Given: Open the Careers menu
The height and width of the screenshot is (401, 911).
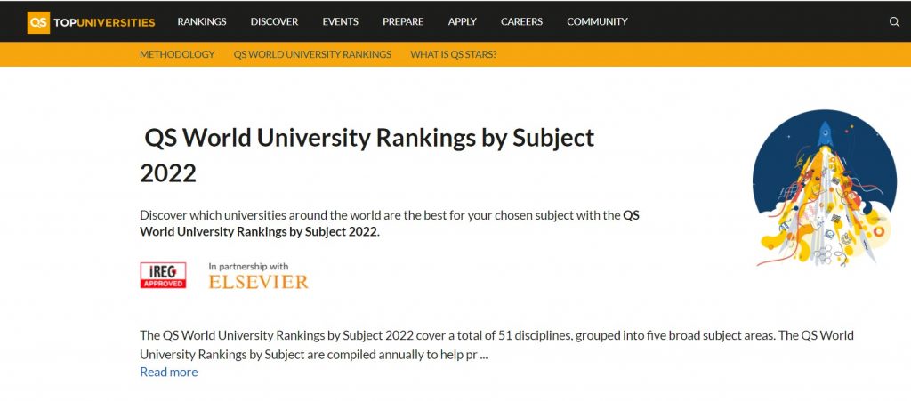Looking at the screenshot, I should point(521,21).
